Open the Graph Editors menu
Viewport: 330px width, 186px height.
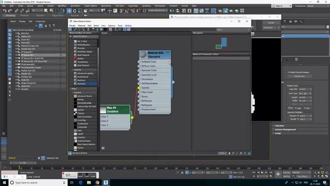[91, 6]
